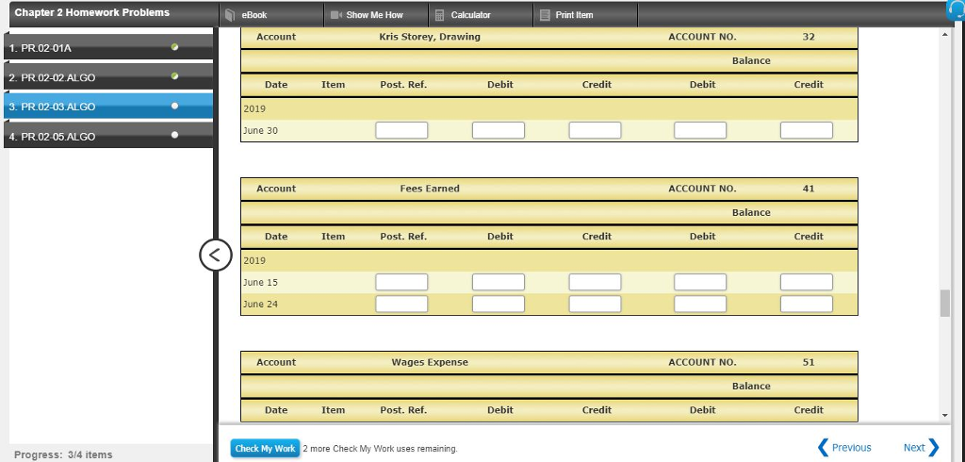Click Balance Credit field for Drawing June 30
Viewport: 965px width, 462px height.
coord(807,130)
